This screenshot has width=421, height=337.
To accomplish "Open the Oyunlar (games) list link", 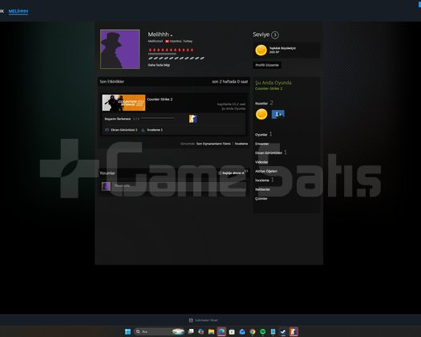I will coord(261,134).
